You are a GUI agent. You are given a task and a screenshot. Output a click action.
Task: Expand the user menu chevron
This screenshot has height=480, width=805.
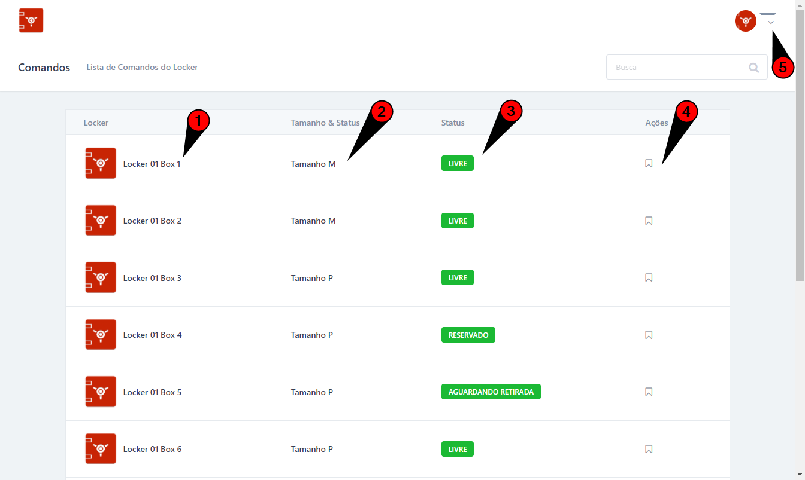click(x=771, y=23)
